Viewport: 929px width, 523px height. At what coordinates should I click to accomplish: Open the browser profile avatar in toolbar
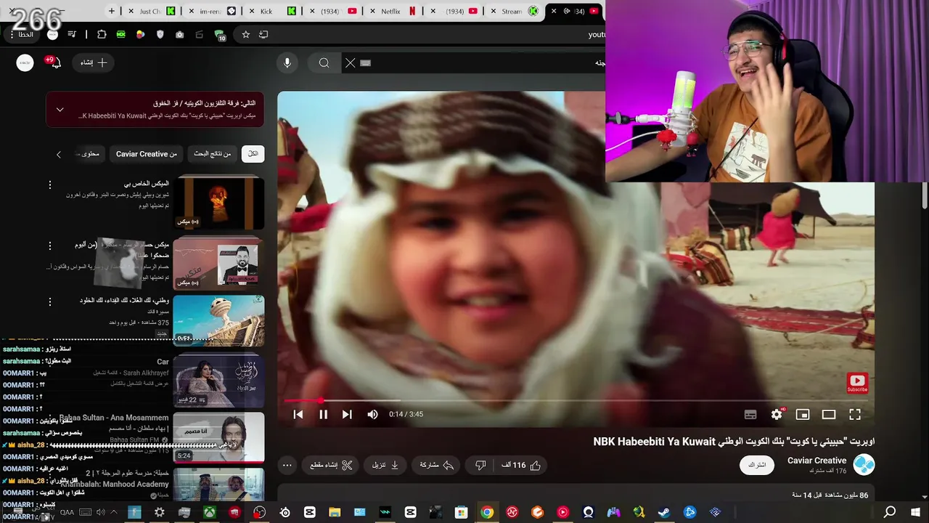tap(52, 34)
